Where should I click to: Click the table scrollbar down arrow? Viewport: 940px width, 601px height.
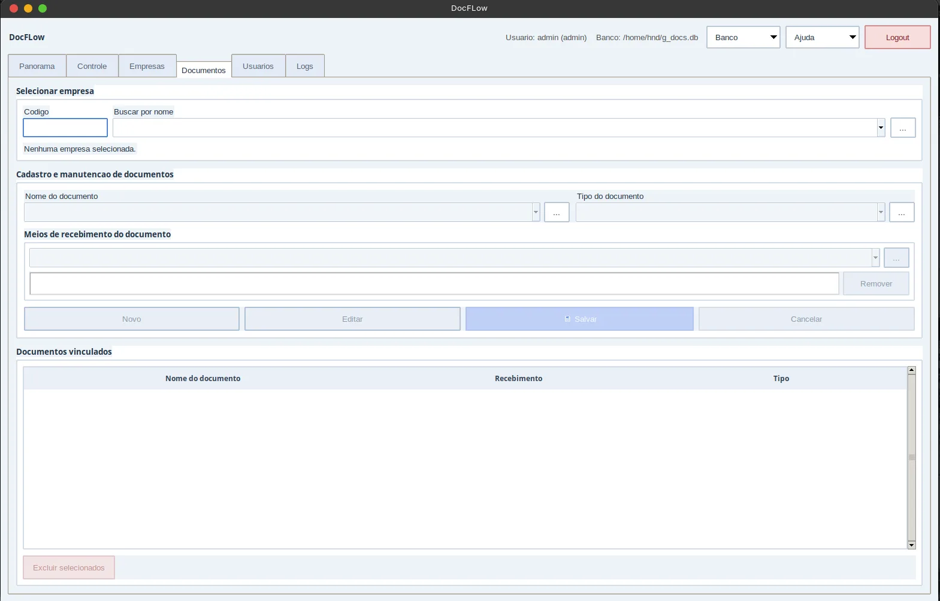point(912,545)
